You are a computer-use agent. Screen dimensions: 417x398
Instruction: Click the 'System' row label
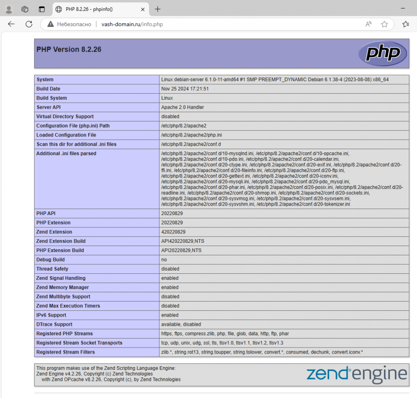click(45, 79)
